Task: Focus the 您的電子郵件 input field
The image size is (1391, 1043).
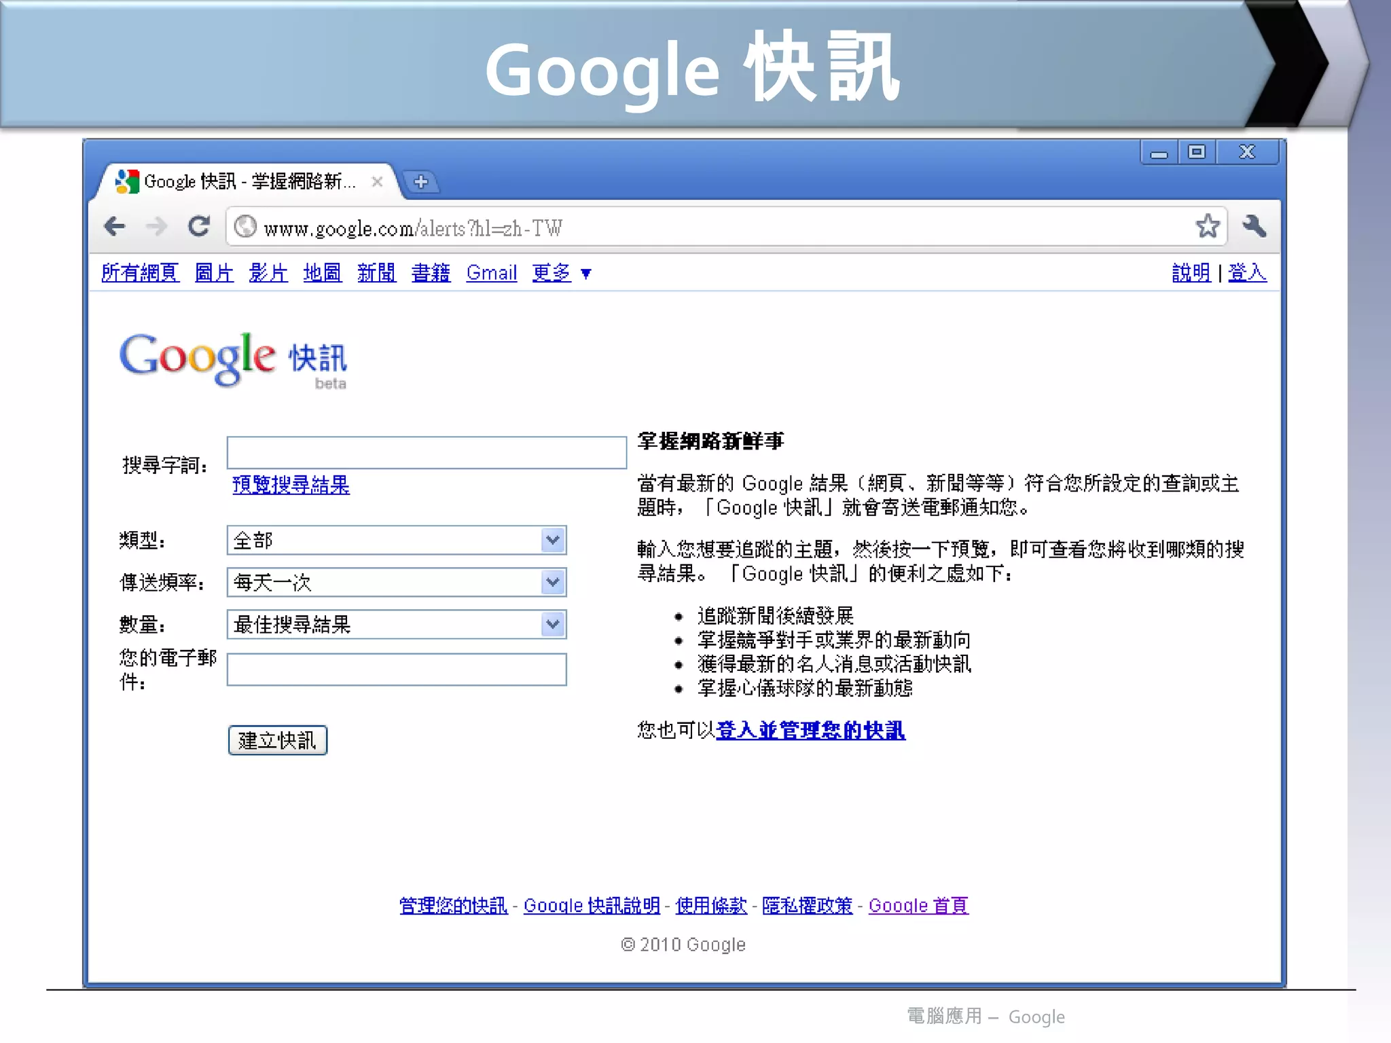Action: pos(397,670)
